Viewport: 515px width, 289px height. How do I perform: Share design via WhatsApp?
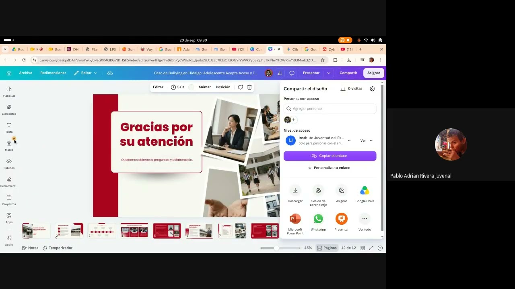pos(318,222)
